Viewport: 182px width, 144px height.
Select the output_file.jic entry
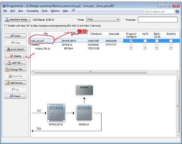pyautogui.click(x=43, y=49)
